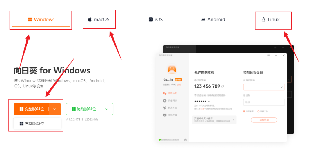Image resolution: width=313 pixels, height=155 pixels.
Task: Click the 允许控制本机 section title
Action: coord(204,73)
